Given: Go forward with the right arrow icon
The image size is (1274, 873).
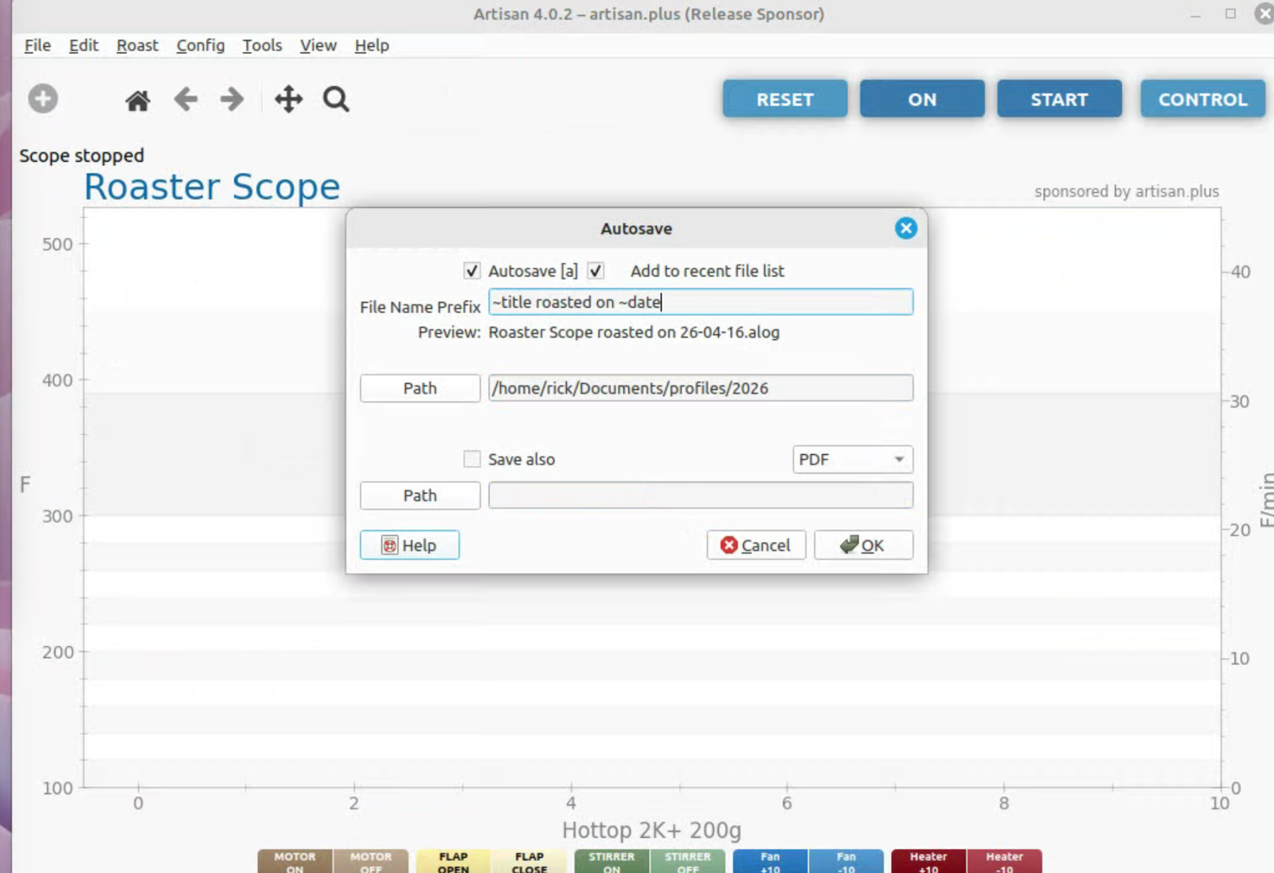Looking at the screenshot, I should tap(232, 100).
